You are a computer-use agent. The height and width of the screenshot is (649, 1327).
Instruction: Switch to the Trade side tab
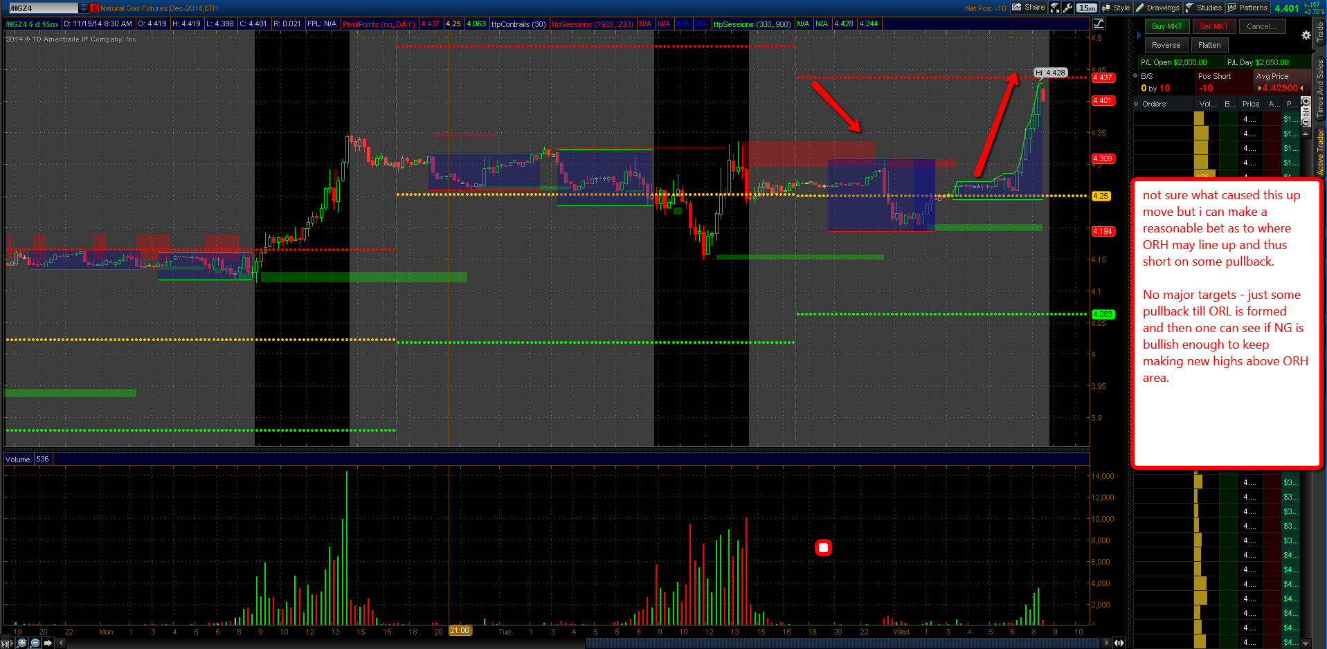(1320, 33)
